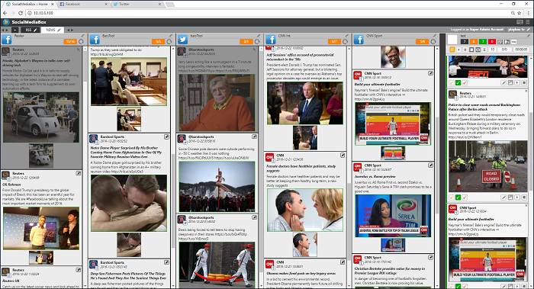The width and height of the screenshot is (534, 289).
Task: Click the tab arrows to the right of NEWS
Action: point(70,30)
